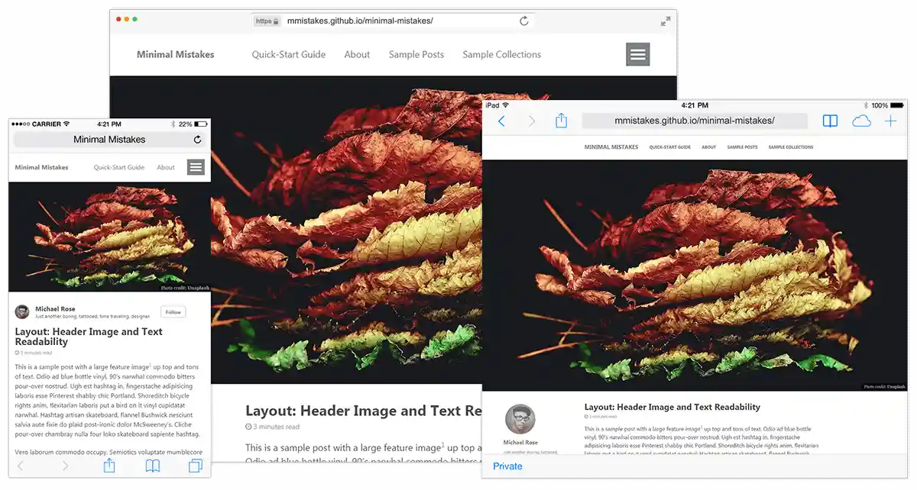Add new tab with iPad plus icon

(891, 121)
